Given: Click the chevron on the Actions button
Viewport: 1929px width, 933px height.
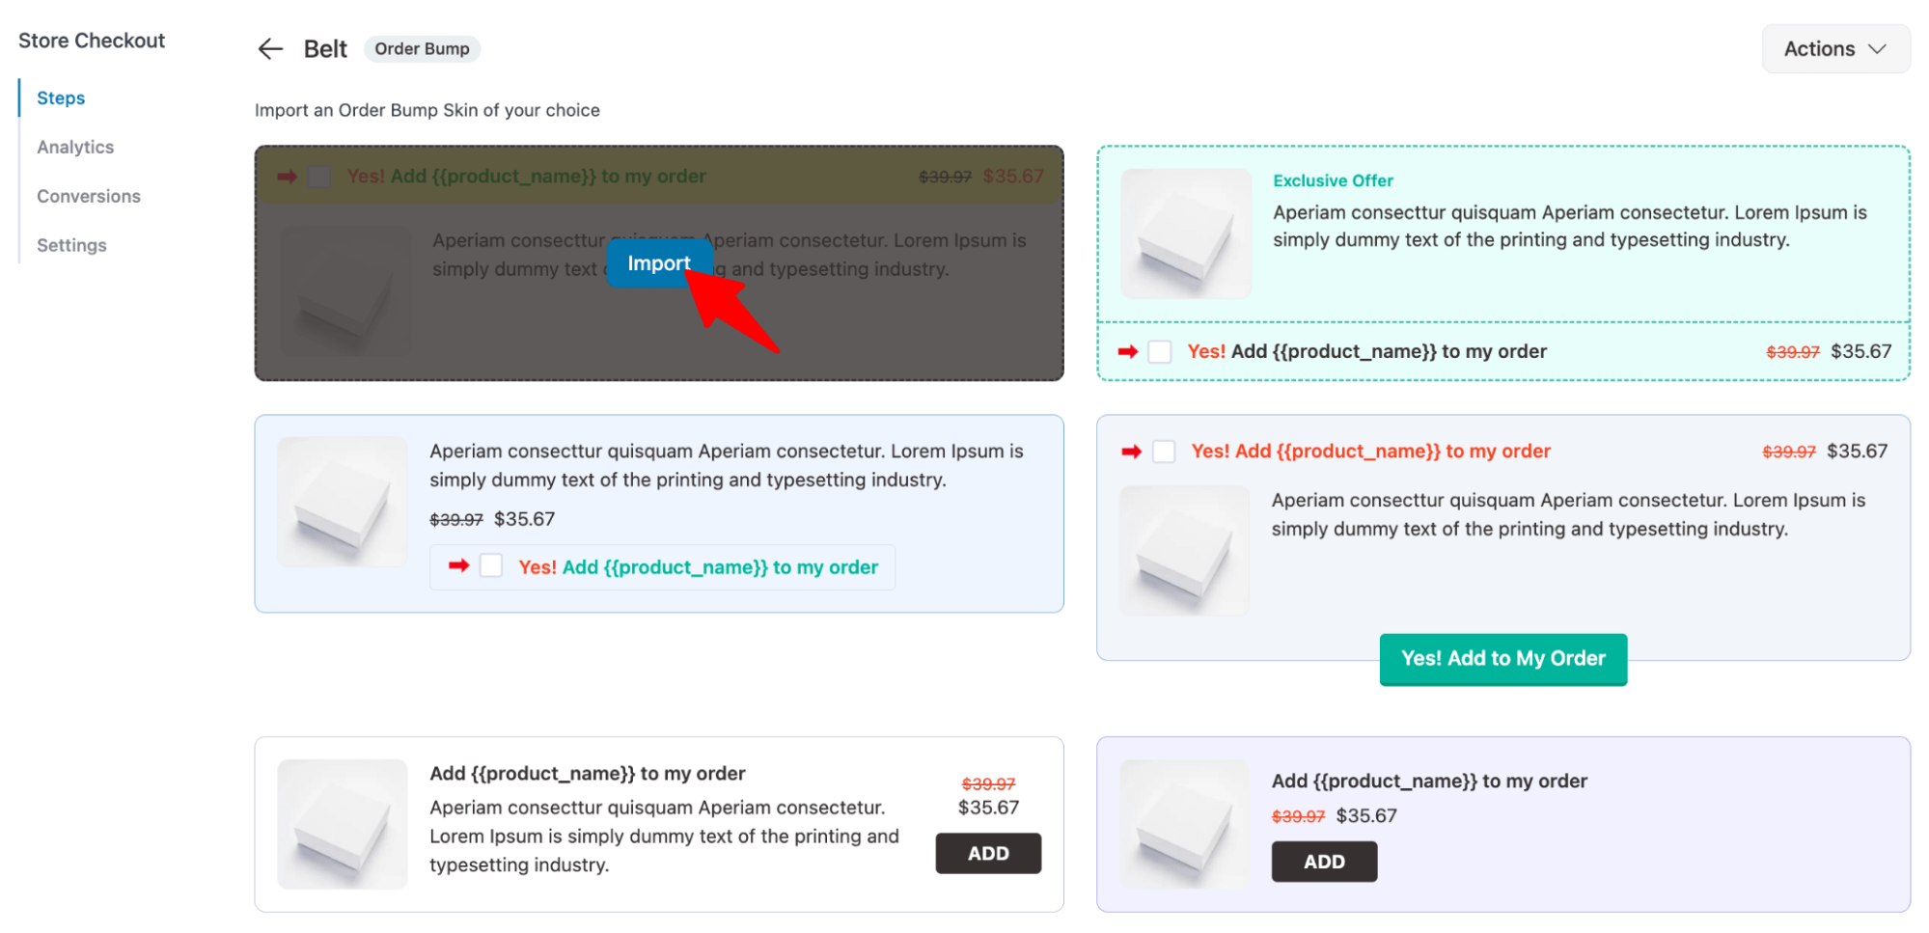Looking at the screenshot, I should point(1878,48).
